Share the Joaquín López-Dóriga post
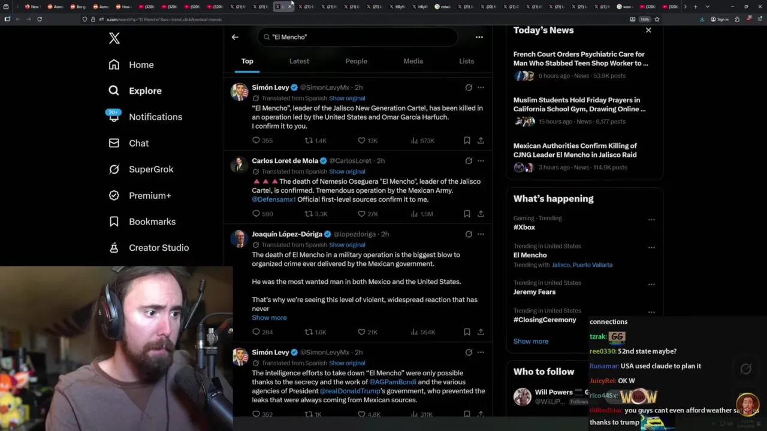The image size is (767, 431). (481, 332)
